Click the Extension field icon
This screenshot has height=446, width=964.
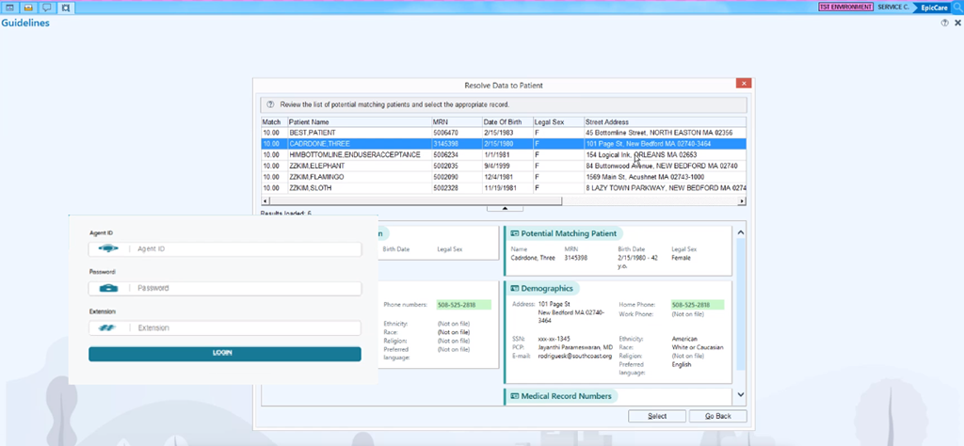(107, 327)
